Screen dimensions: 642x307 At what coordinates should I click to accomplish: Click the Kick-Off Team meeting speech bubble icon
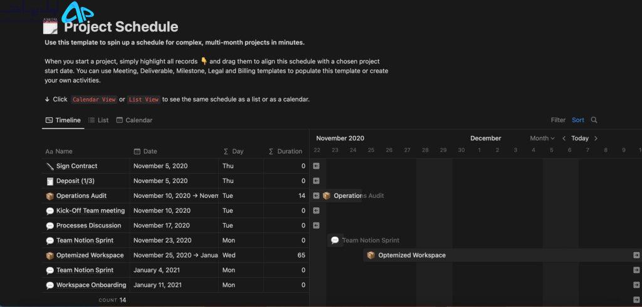(50, 211)
